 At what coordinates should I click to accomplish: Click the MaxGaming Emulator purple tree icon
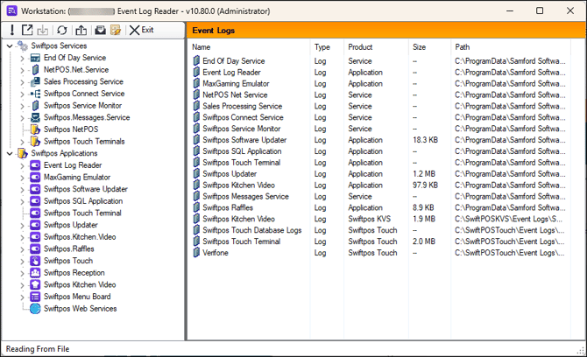35,178
